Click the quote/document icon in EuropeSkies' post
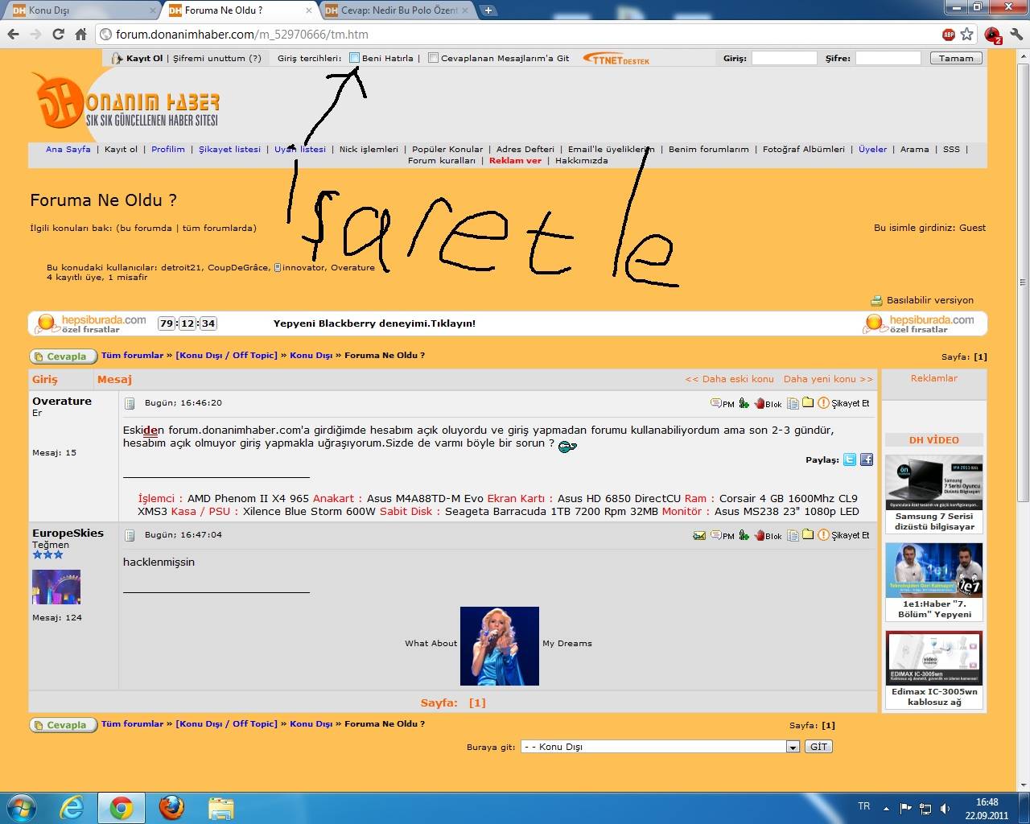 click(793, 535)
